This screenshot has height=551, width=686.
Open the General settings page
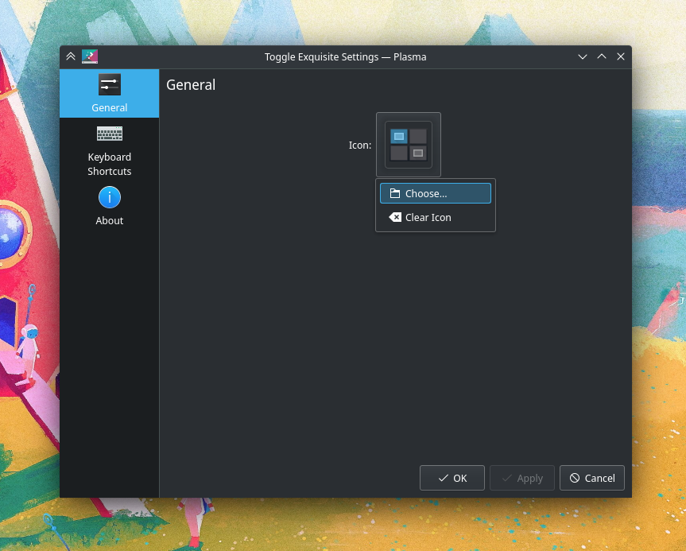(110, 93)
